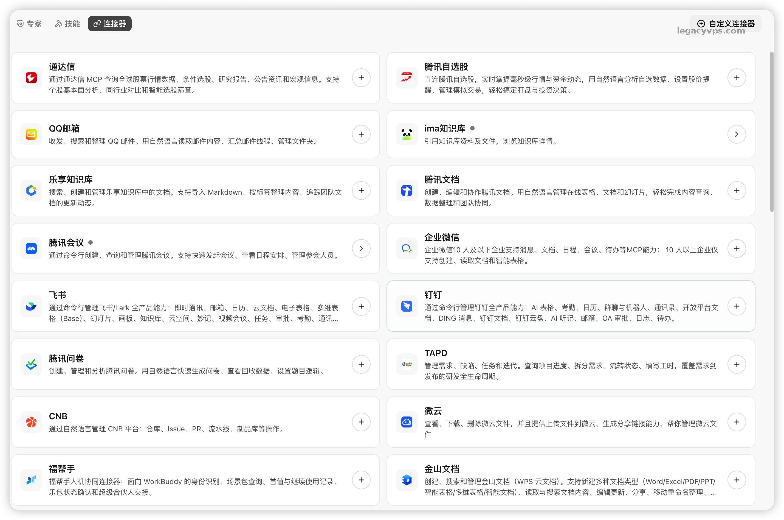Click 腾讯问卷 description about 创建、管理和分析
Image resolution: width=784 pixels, height=520 pixels.
[x=188, y=371]
